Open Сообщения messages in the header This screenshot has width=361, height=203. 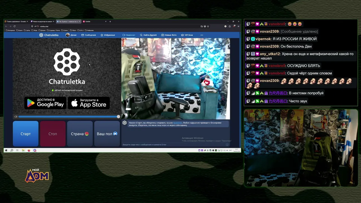(89, 35)
